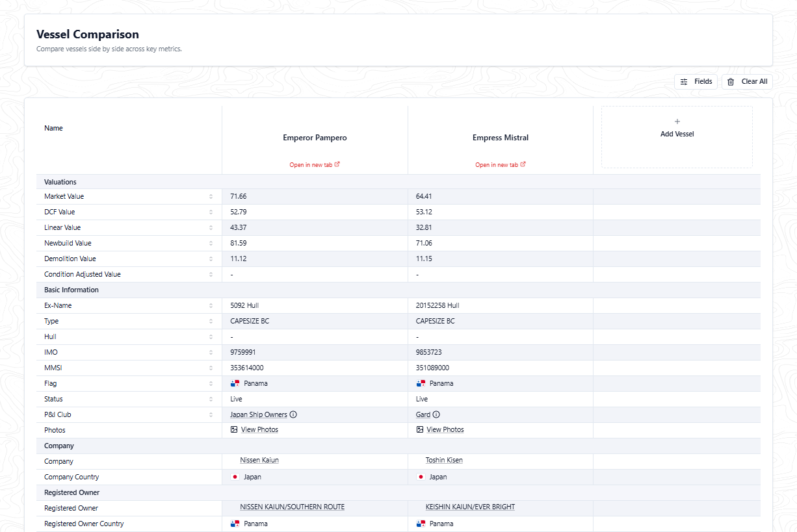Click the Vessel Comparison page title
This screenshot has height=532, width=797.
click(x=88, y=34)
